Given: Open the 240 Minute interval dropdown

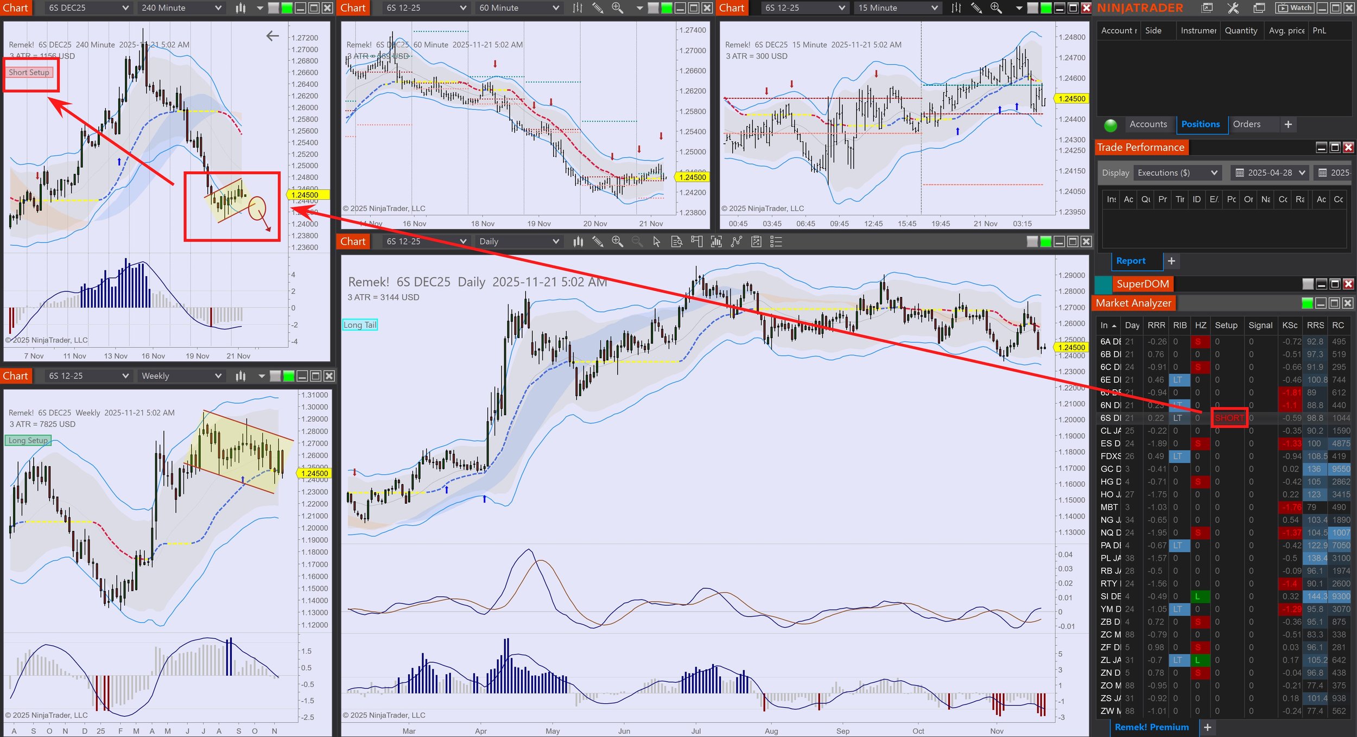Looking at the screenshot, I should pyautogui.click(x=181, y=8).
